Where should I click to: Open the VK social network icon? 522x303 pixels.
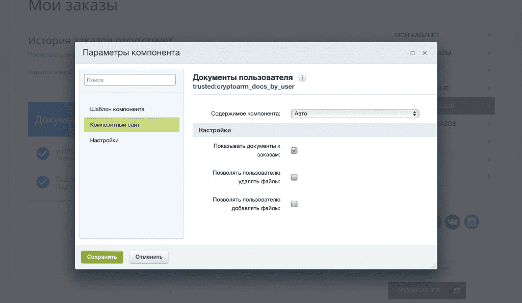pyautogui.click(x=452, y=222)
